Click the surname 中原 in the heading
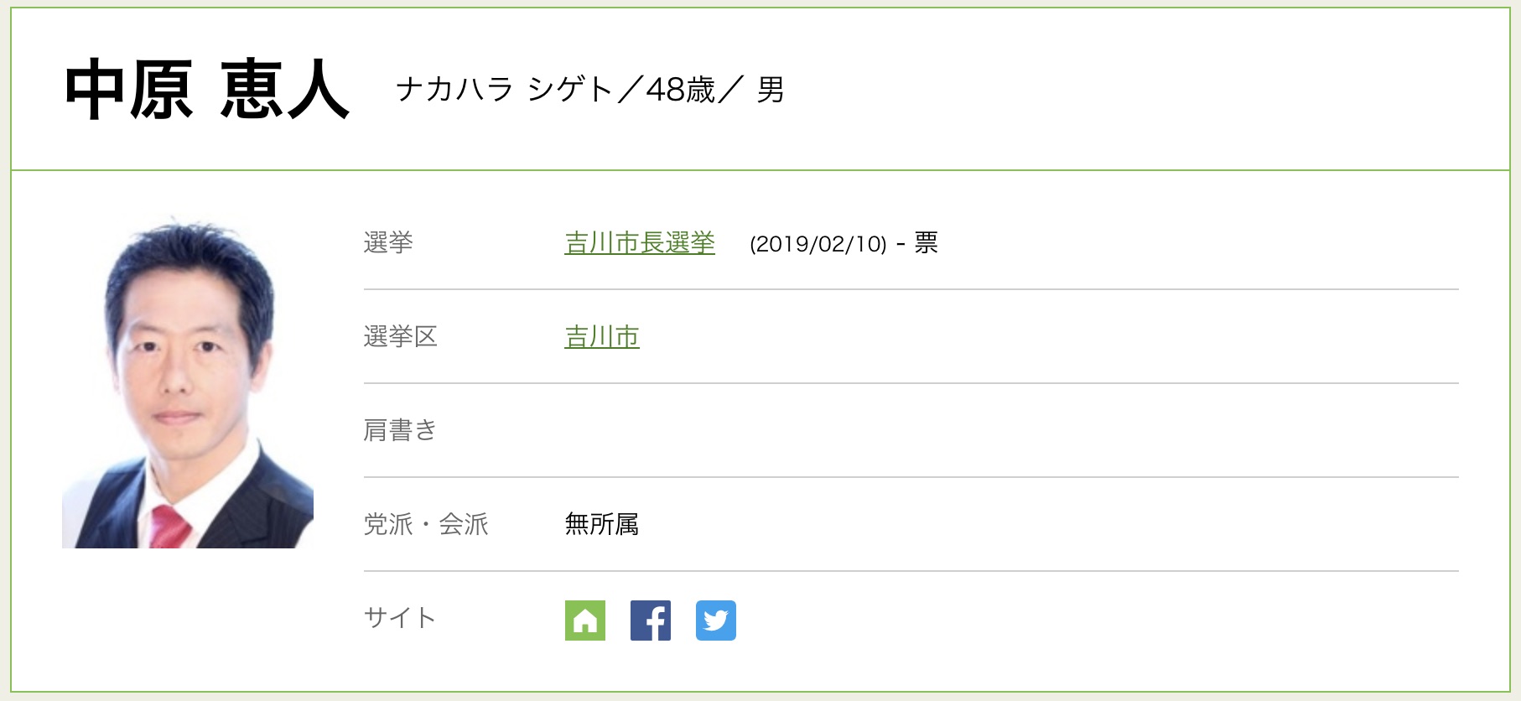1521x701 pixels. coord(129,90)
